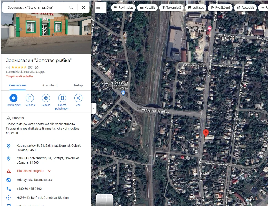Filter map by Ravintolat chip
The image size is (268, 206).
(x=123, y=8)
